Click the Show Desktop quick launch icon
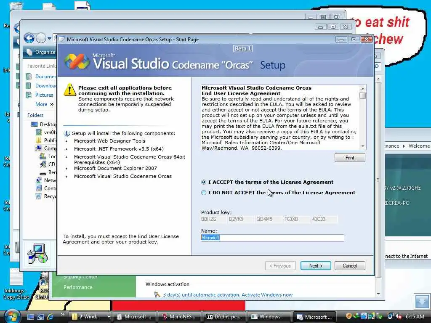The width and height of the screenshot is (431, 323). click(x=31, y=317)
